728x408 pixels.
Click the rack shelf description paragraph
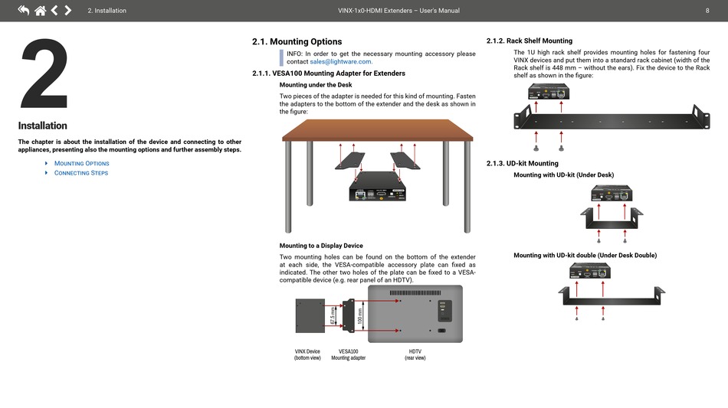point(612,64)
